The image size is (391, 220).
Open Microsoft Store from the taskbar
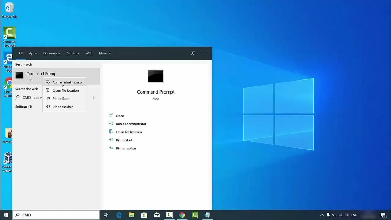[144, 215]
